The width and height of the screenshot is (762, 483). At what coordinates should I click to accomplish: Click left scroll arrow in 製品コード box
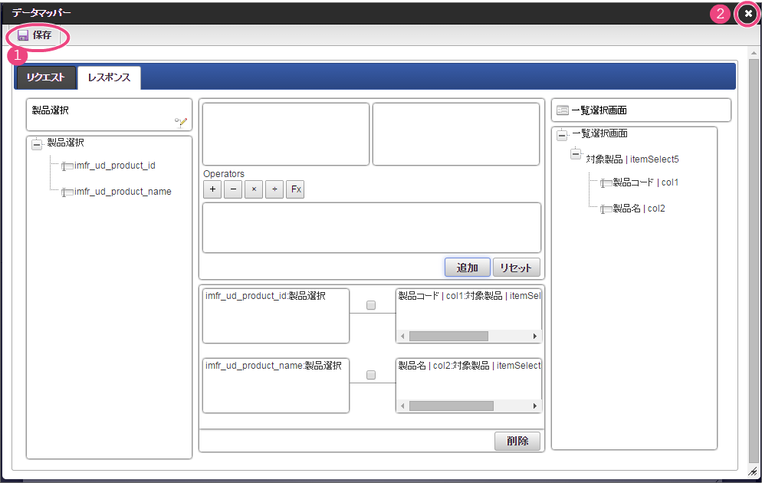(402, 337)
